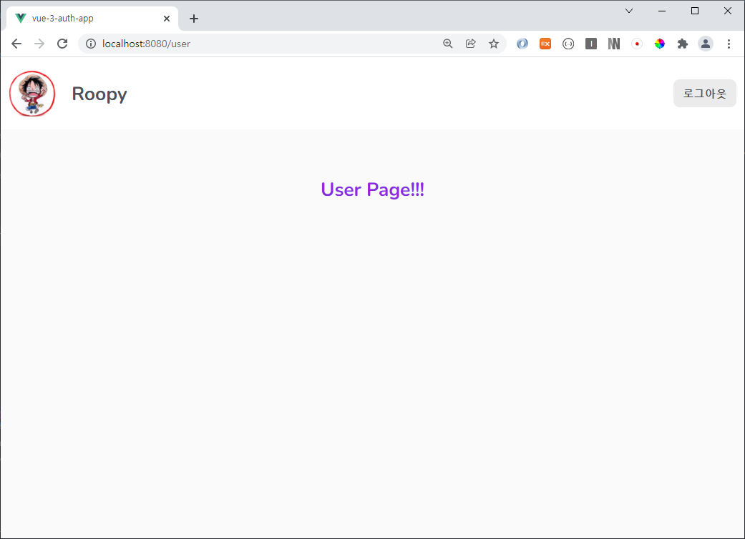Viewport: 745px width, 539px height.
Task: Click the Luffy profile avatar image
Action: 32,94
